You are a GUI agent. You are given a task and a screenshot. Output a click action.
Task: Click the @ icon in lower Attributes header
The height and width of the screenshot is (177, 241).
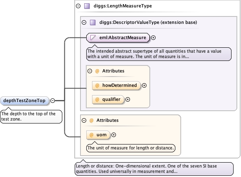[x=91, y=120]
